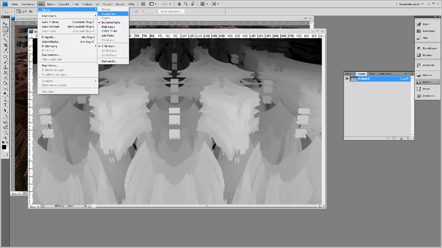Click the Photoshop Ps logo icon
Screen dimensions: 442x248
click(5, 4)
